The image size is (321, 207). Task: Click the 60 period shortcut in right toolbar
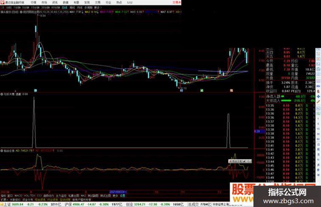318,139
